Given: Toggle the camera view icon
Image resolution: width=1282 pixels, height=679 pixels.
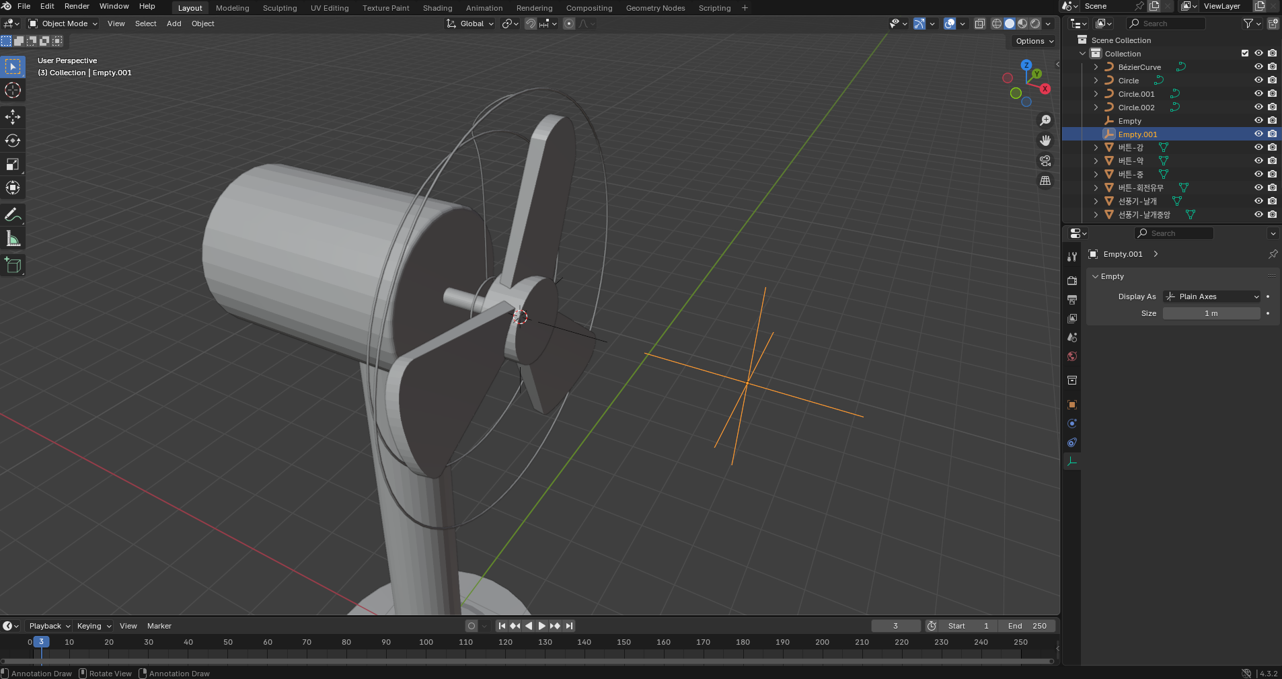Looking at the screenshot, I should [x=1045, y=161].
